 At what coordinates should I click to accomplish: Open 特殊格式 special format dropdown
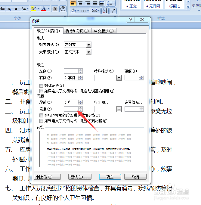(x=119, y=78)
